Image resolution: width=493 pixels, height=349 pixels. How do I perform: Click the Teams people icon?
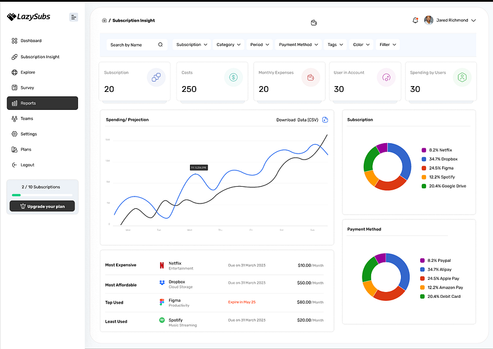tap(15, 119)
